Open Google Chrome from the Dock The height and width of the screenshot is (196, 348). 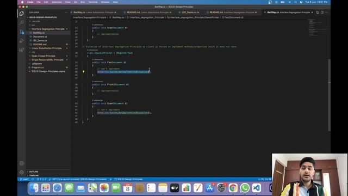pos(233,188)
